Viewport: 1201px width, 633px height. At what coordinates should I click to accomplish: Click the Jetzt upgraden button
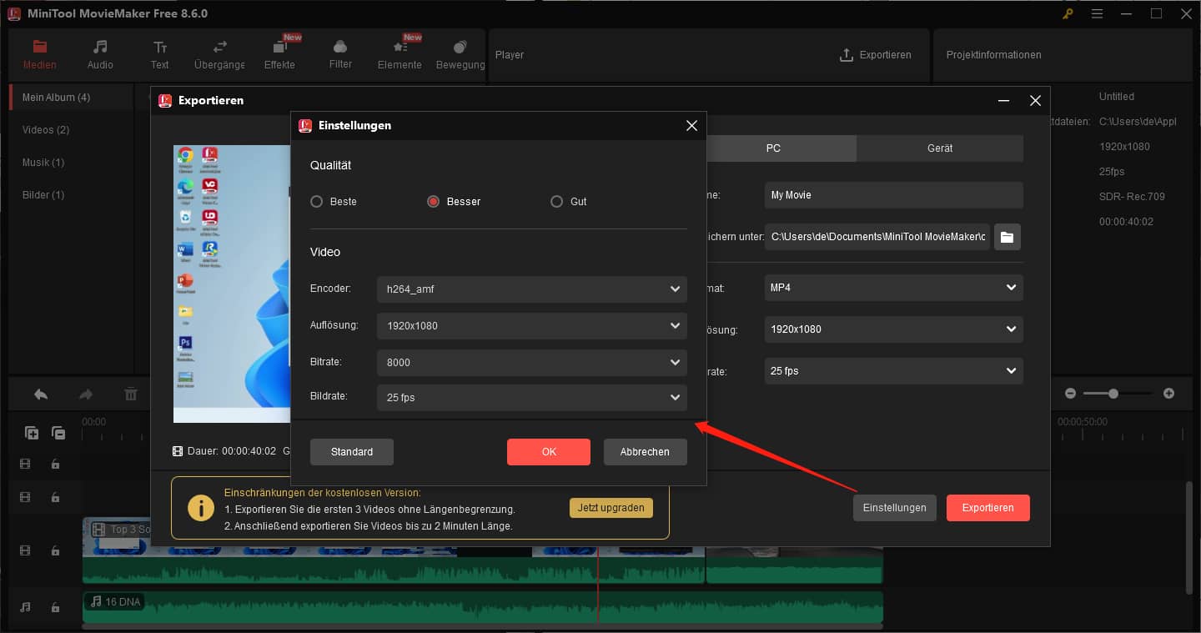(x=611, y=507)
